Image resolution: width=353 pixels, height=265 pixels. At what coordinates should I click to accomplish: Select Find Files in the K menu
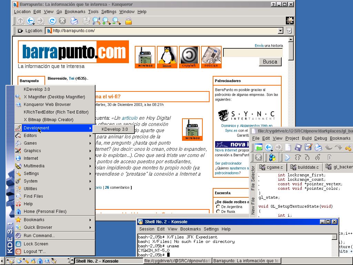click(55, 196)
